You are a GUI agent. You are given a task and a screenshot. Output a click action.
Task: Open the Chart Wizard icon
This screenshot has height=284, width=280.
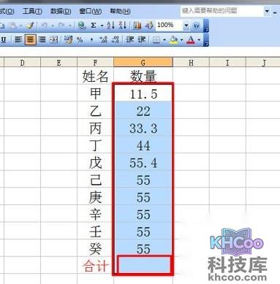(137, 26)
